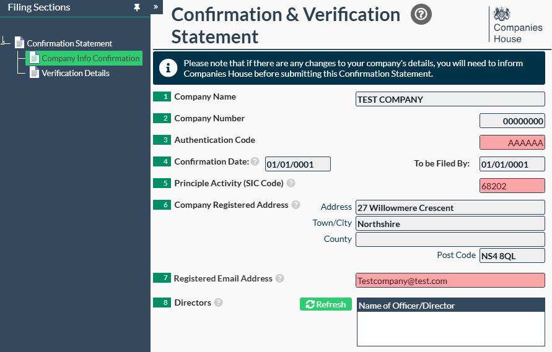Click the Filing Sections panel title
Viewport: 552px width, 352px height.
[x=39, y=7]
